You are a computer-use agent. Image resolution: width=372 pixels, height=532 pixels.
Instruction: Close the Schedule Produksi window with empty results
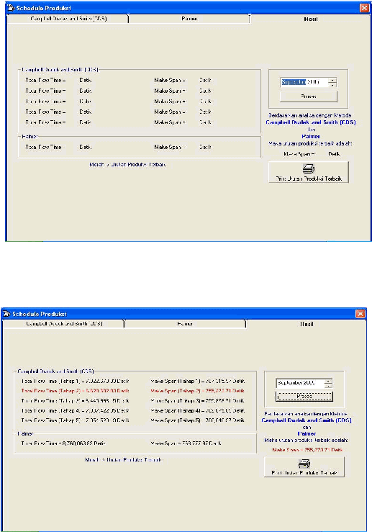(365, 8)
